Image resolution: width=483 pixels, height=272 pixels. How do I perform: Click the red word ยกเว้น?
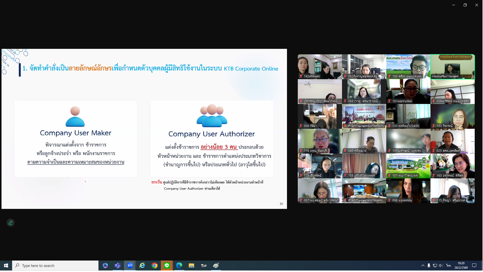(x=157, y=182)
